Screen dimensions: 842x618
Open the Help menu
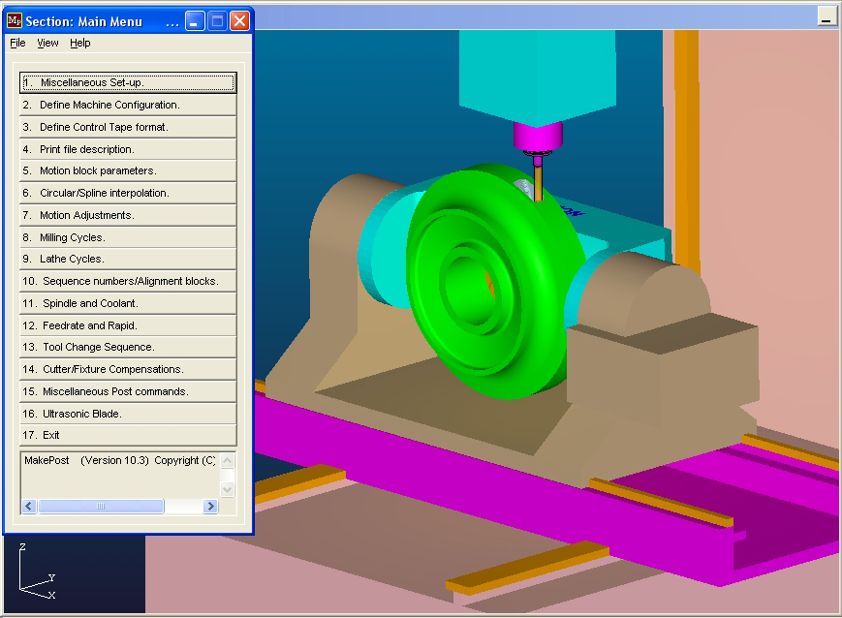click(79, 43)
